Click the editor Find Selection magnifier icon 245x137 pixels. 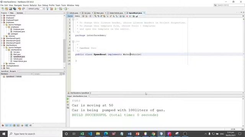[95, 16]
